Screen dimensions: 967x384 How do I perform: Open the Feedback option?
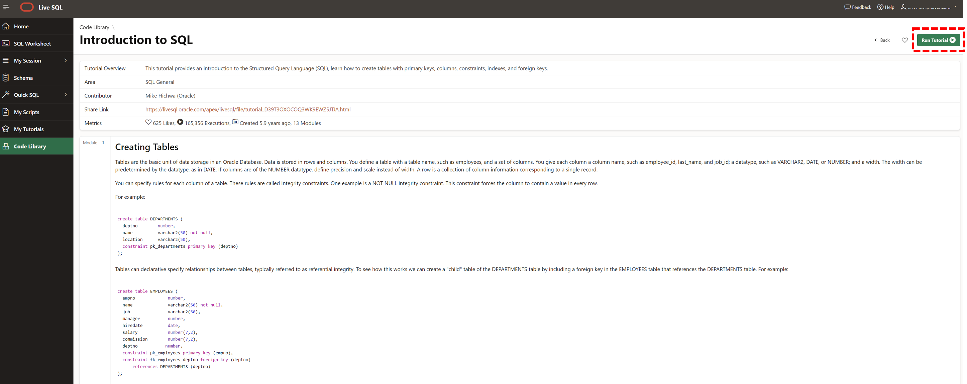point(857,7)
